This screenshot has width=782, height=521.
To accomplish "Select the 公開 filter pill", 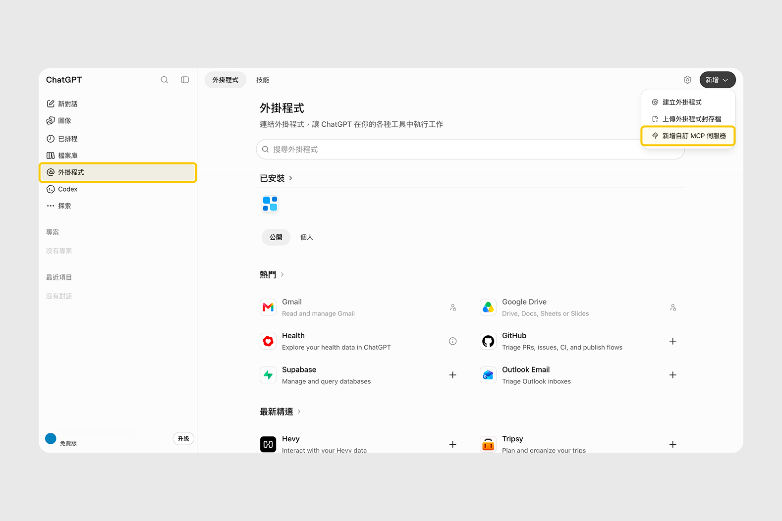I will (x=276, y=237).
